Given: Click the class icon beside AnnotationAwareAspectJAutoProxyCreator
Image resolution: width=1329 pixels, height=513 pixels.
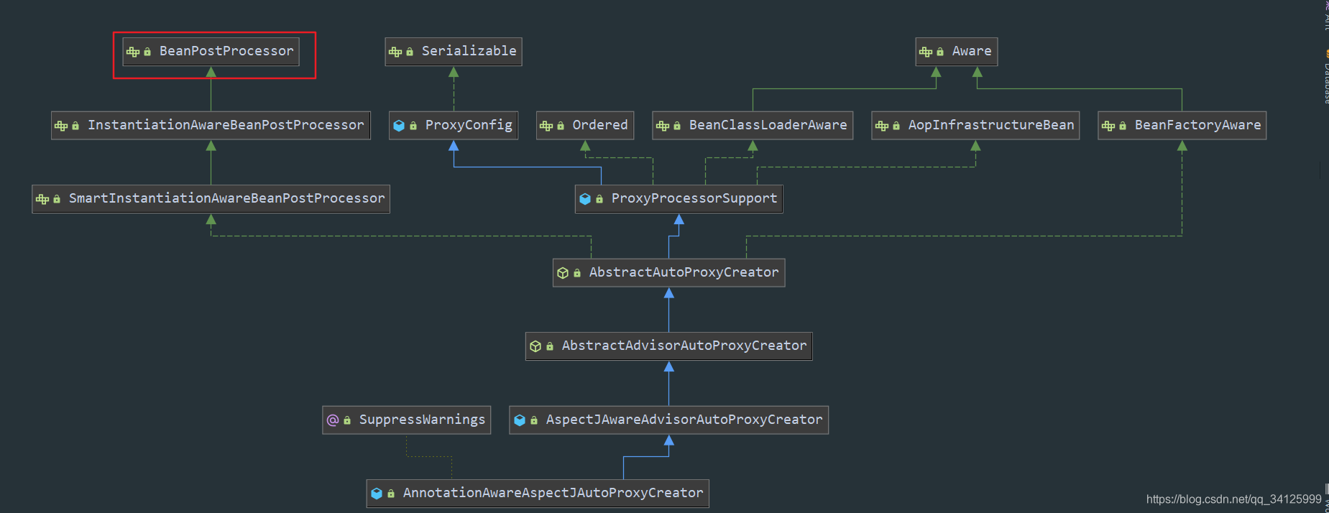Looking at the screenshot, I should click(377, 494).
